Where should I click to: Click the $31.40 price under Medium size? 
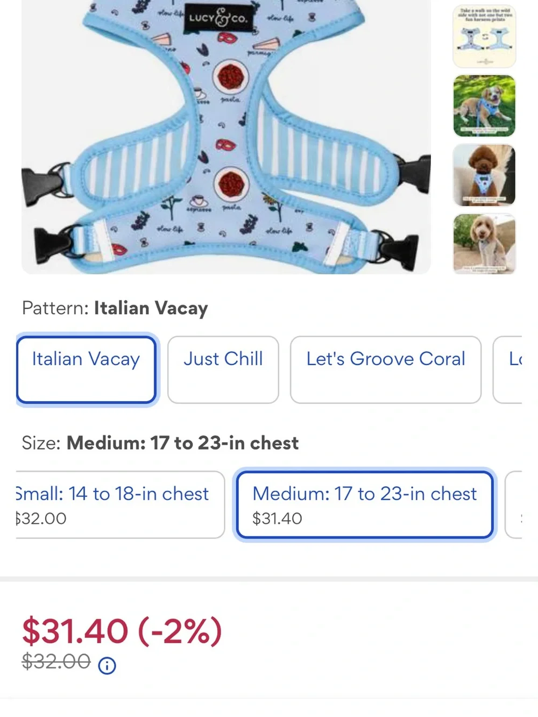coord(277,519)
